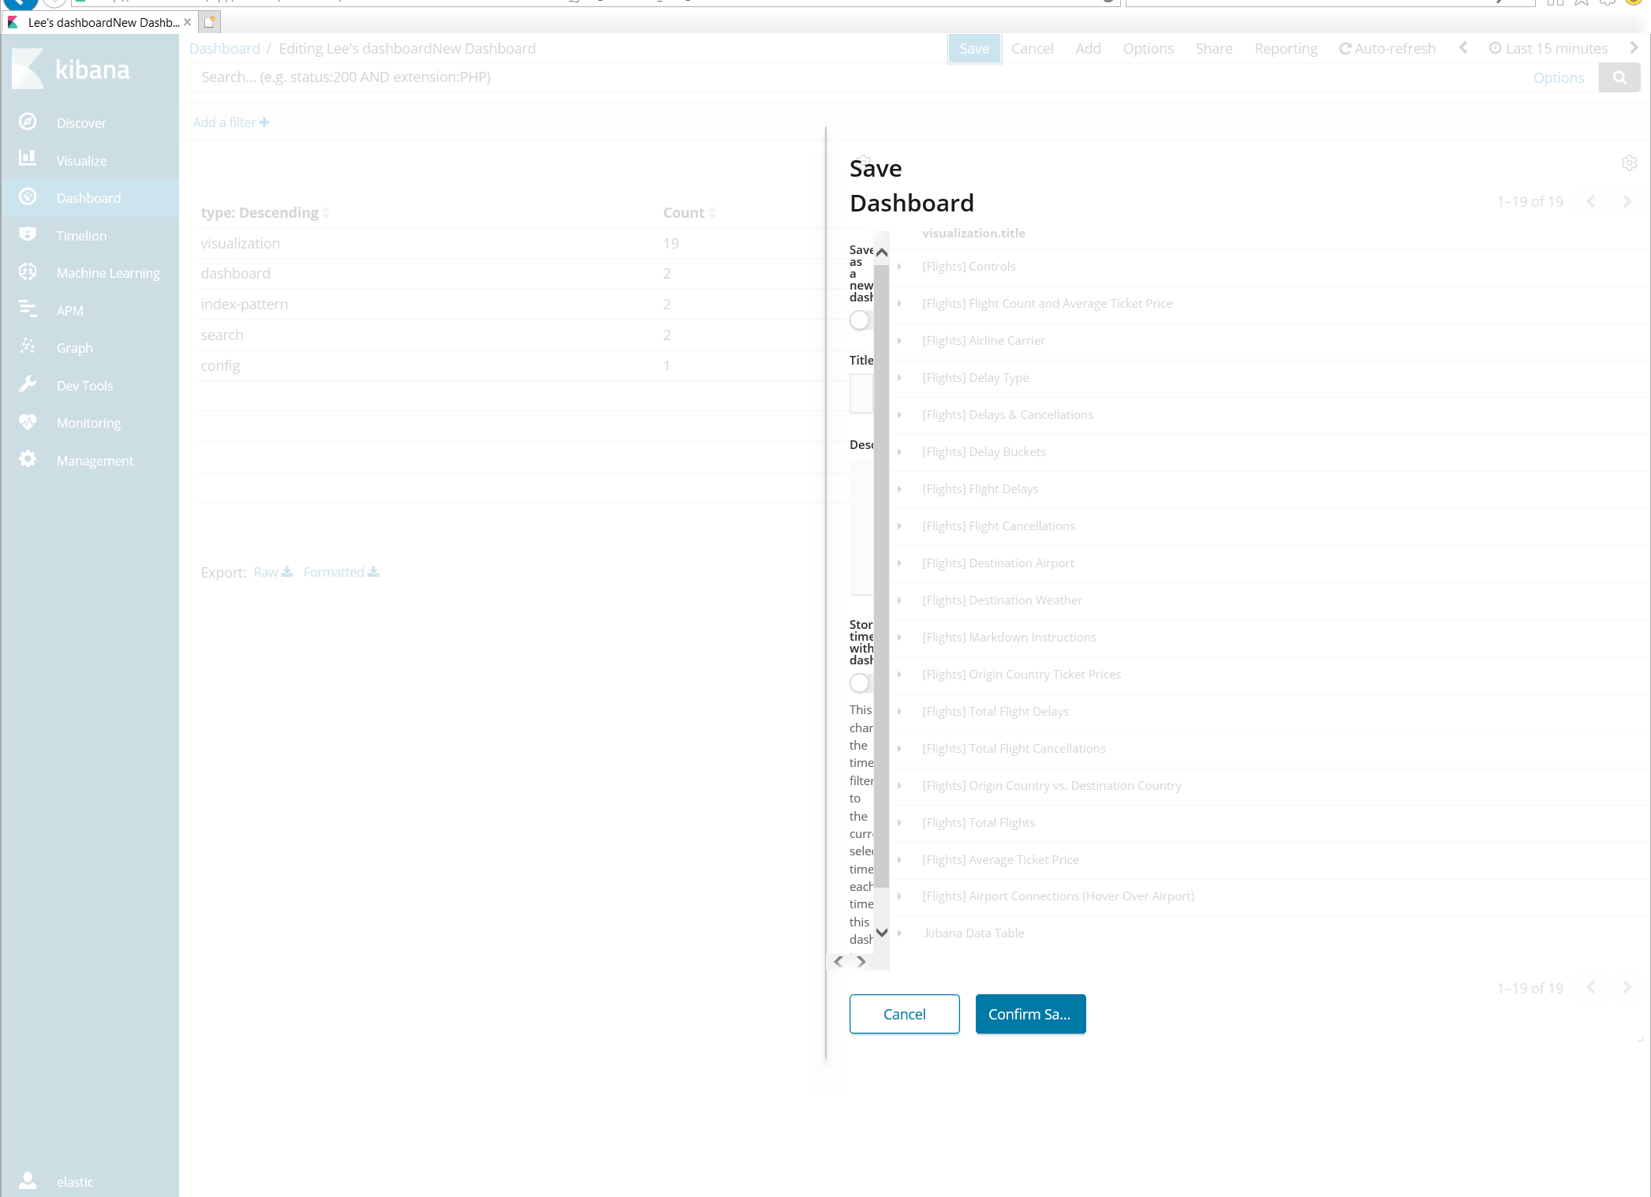Click Cancel button in Save Dashboard dialog

click(904, 1014)
